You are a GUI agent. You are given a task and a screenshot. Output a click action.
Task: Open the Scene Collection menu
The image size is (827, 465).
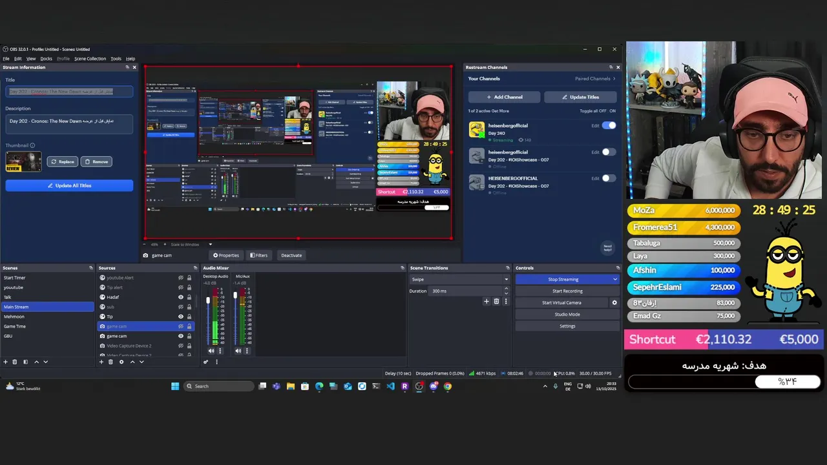(x=90, y=59)
